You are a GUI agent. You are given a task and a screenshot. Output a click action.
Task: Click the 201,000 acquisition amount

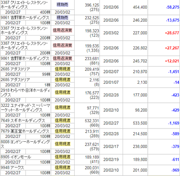(x=140, y=170)
